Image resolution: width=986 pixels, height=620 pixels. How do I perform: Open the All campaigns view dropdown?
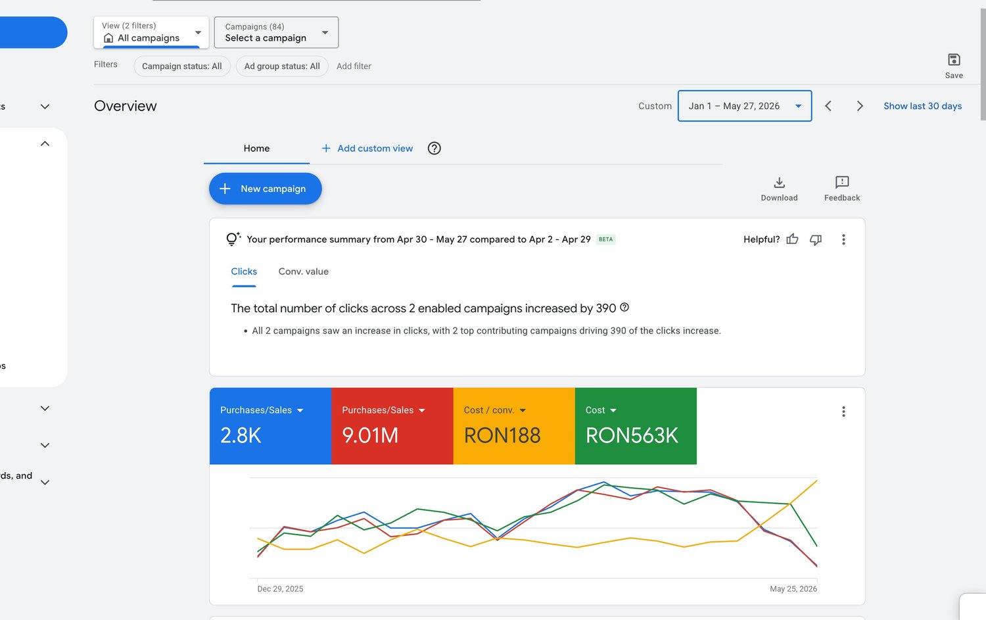151,32
